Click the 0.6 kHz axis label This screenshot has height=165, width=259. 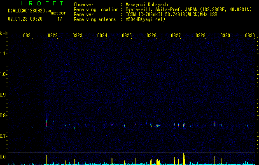[3, 157]
